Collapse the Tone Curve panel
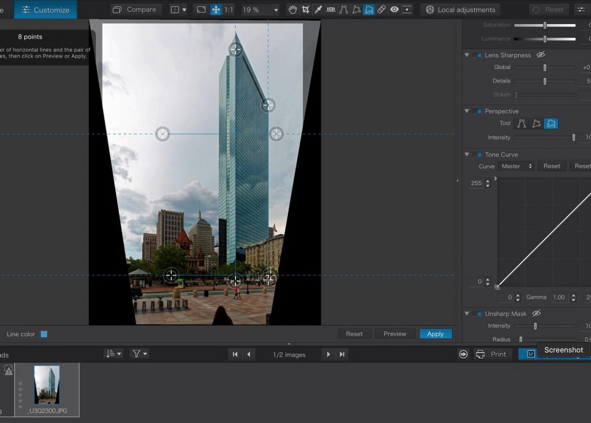Screen dimensions: 591x423 [x=467, y=155]
